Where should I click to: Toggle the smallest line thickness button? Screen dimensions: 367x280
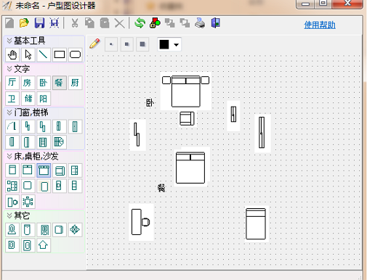(111, 44)
